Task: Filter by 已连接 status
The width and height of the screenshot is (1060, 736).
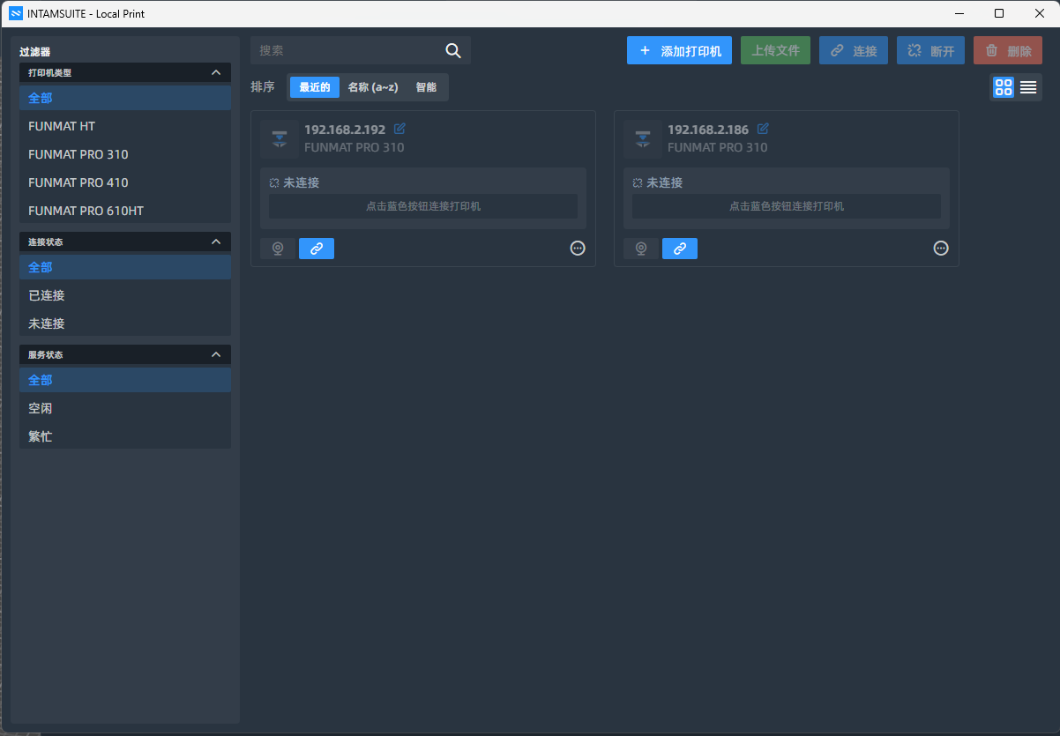Action: pos(125,295)
